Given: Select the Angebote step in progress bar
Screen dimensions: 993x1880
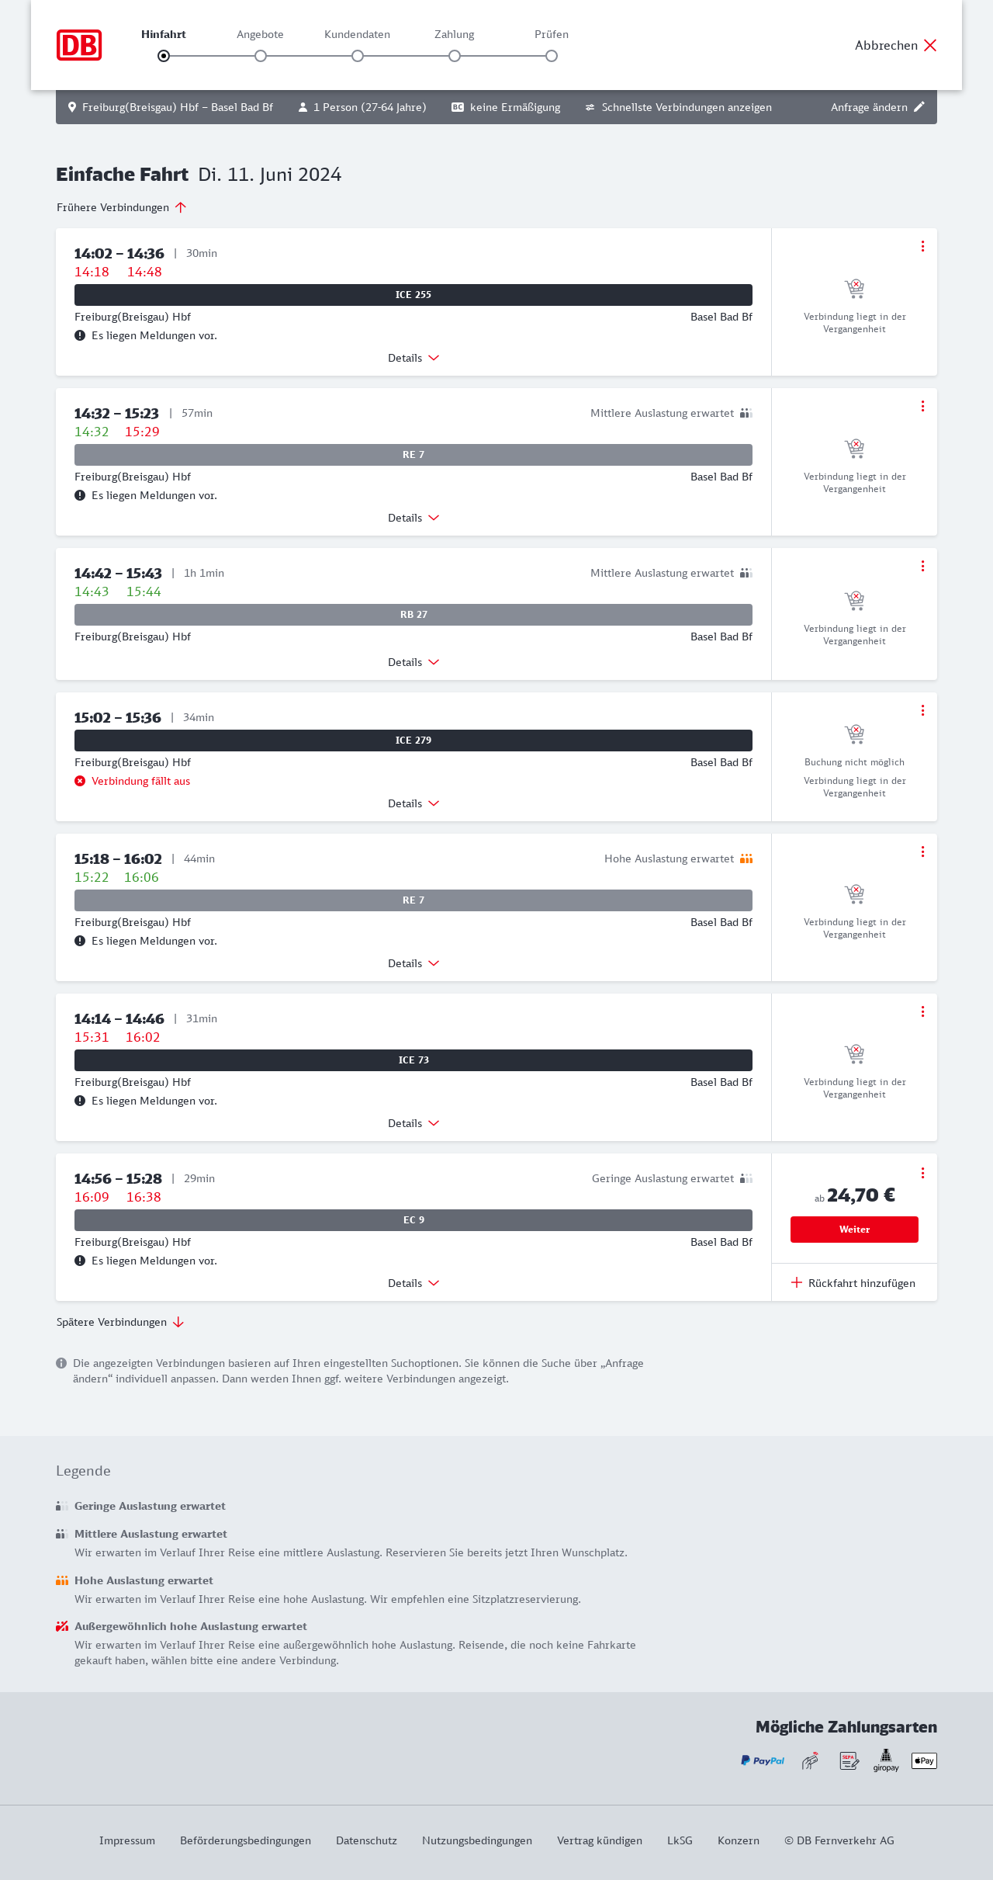Looking at the screenshot, I should pos(261,56).
